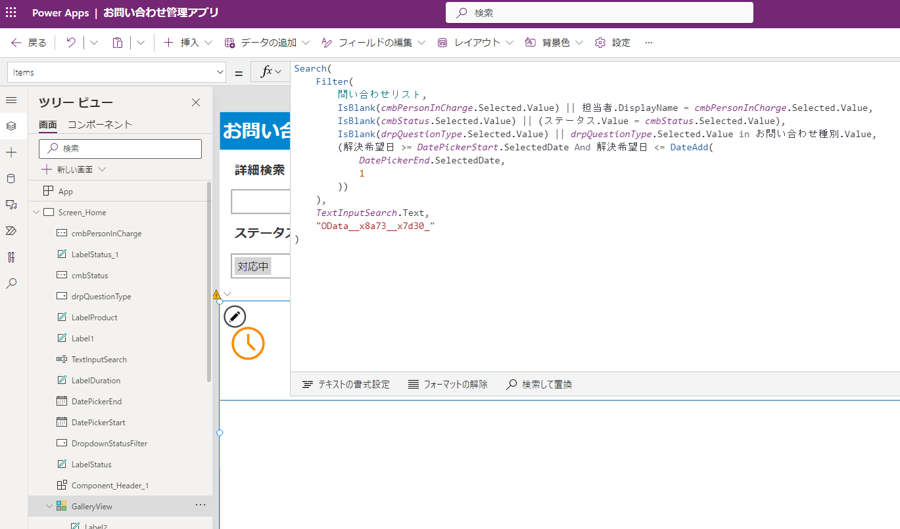Click the top search box 検索
The image size is (900, 529).
point(600,12)
